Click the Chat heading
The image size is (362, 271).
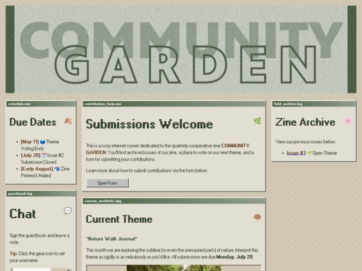(23, 213)
